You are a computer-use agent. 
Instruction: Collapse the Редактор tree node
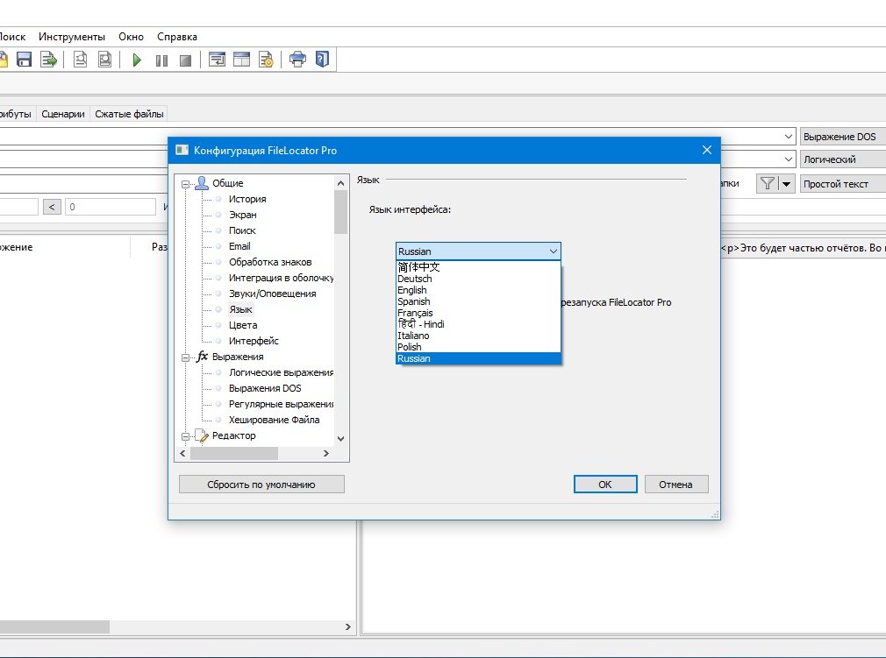(185, 437)
